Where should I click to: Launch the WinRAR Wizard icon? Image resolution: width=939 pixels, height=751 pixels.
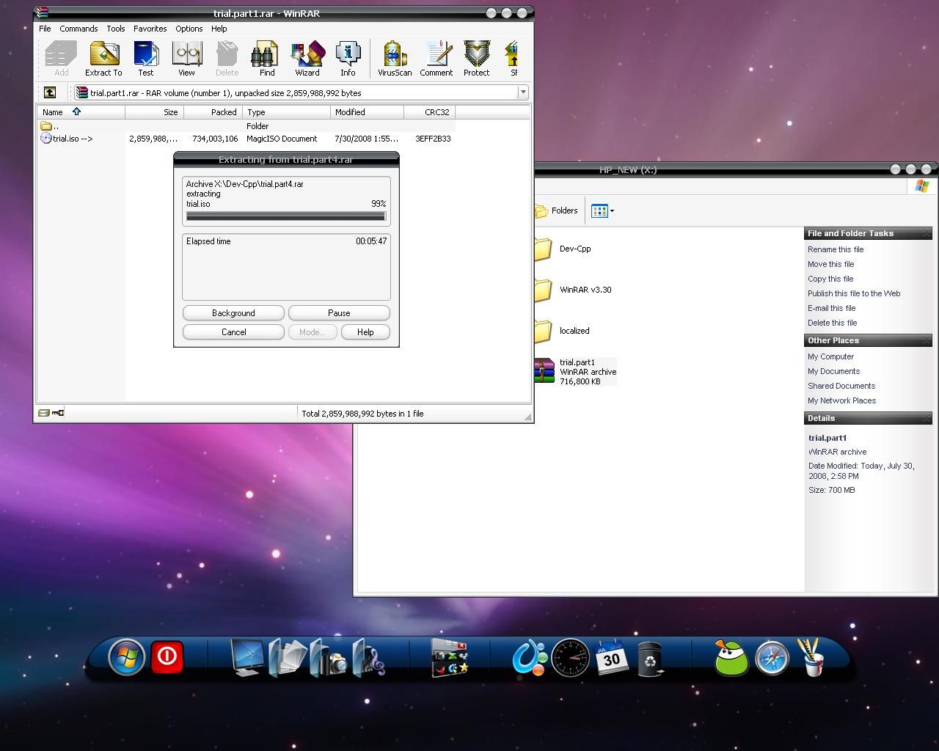[x=307, y=59]
